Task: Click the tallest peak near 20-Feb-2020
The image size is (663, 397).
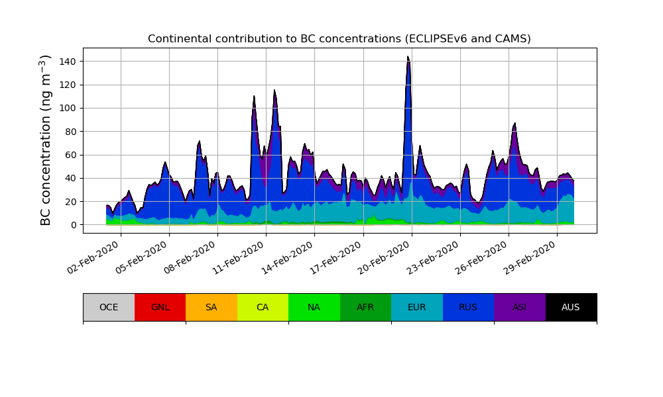Action: 408,60
